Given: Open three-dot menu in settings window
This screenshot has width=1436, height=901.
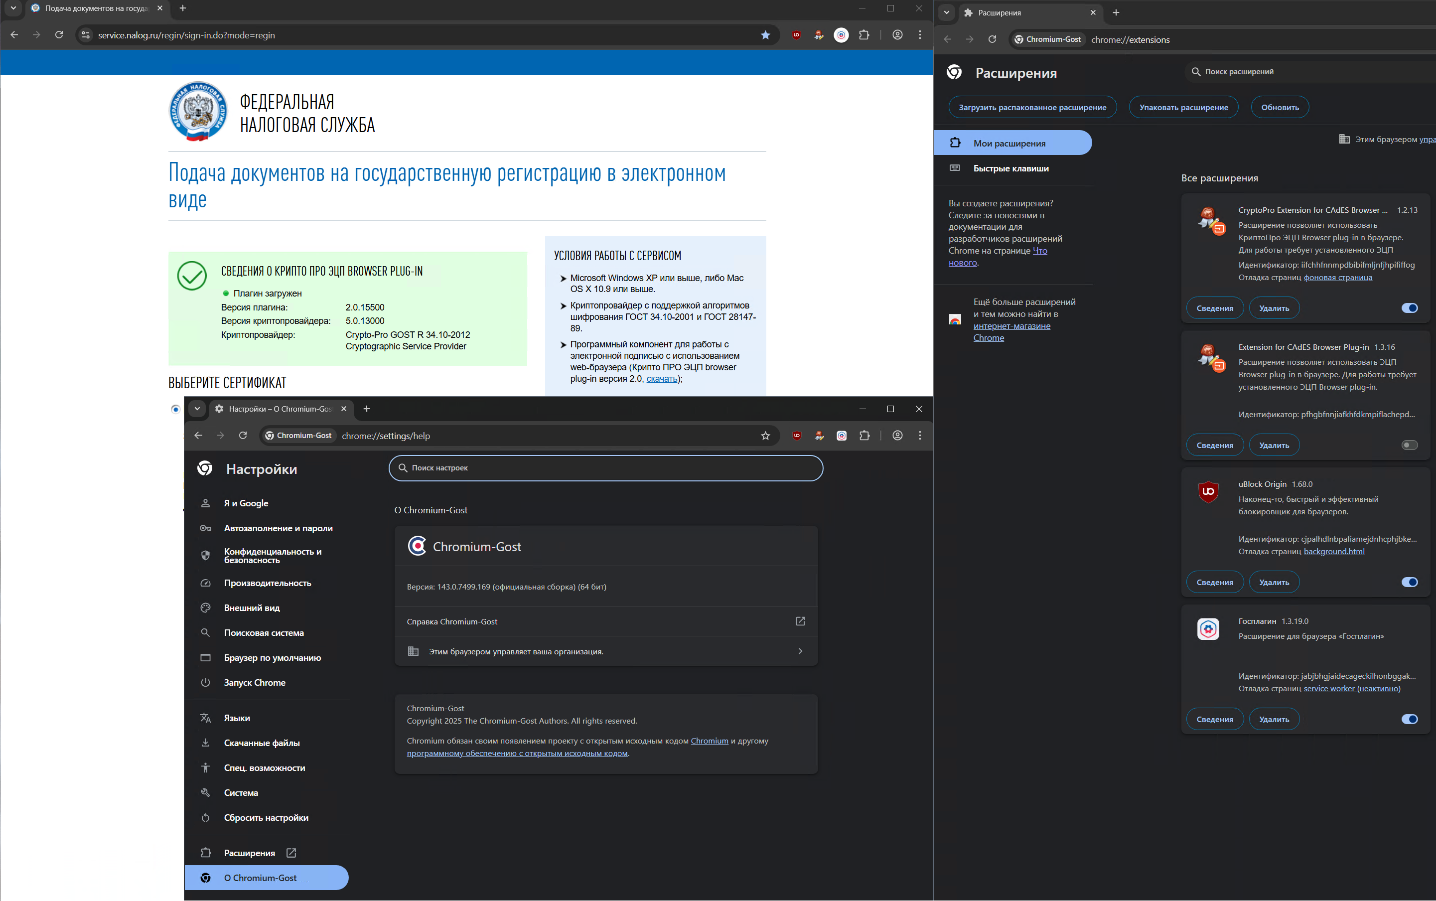Looking at the screenshot, I should point(919,436).
